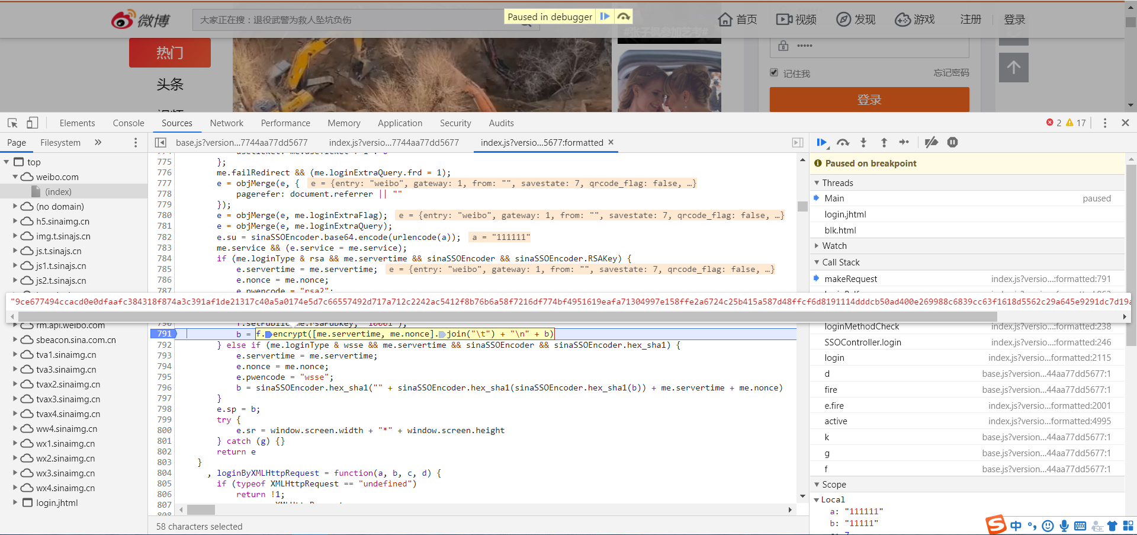Open navigator more options menu
The width and height of the screenshot is (1137, 535).
tap(136, 143)
